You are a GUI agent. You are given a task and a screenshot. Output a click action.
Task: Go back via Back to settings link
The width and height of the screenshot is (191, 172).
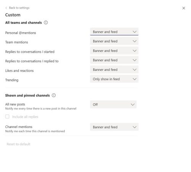19,8
